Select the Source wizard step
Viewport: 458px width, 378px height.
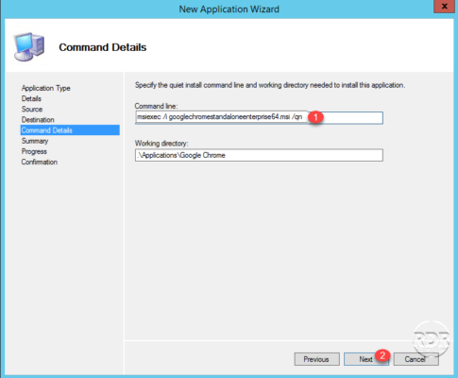tap(32, 110)
